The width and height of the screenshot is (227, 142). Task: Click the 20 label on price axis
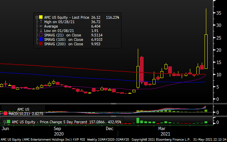(219, 50)
